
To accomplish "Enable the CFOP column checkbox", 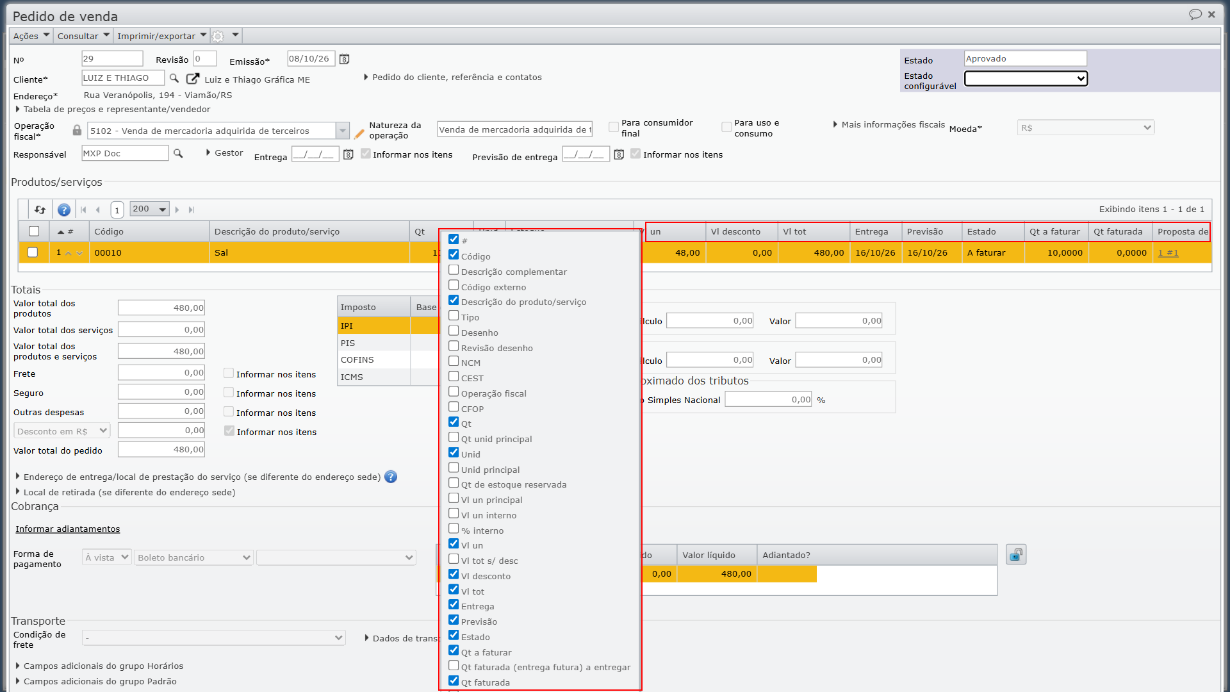I will pyautogui.click(x=454, y=408).
